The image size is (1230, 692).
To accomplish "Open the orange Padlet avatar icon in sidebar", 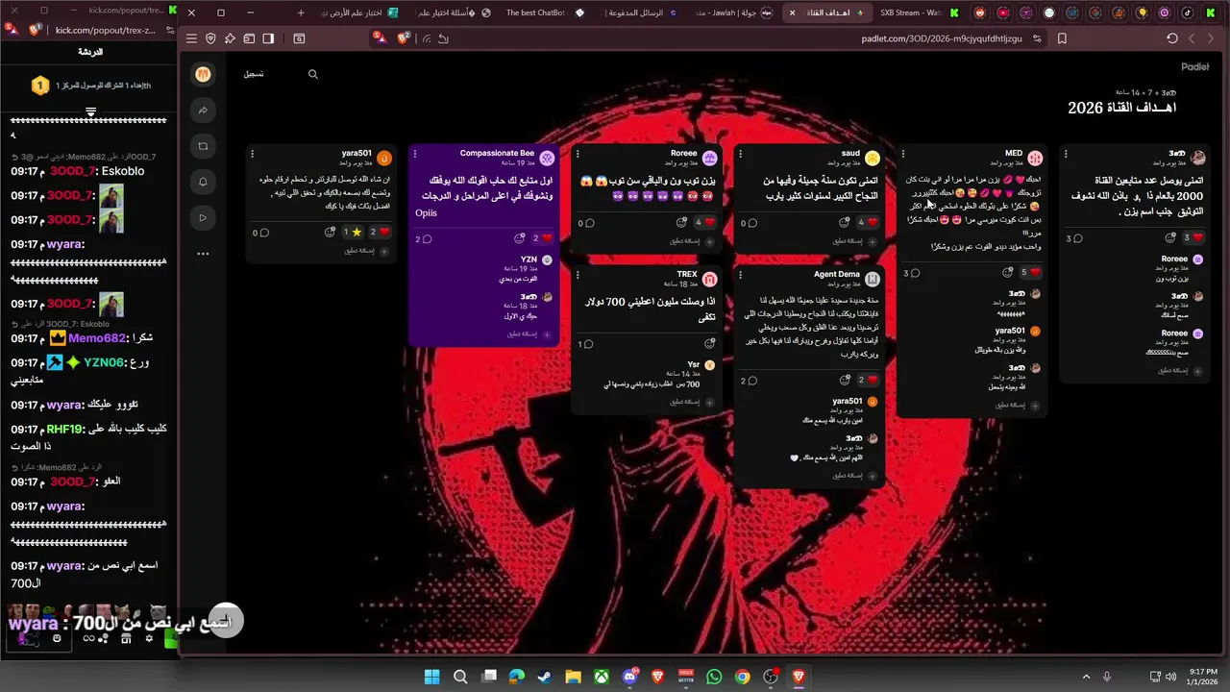I will 203,74.
